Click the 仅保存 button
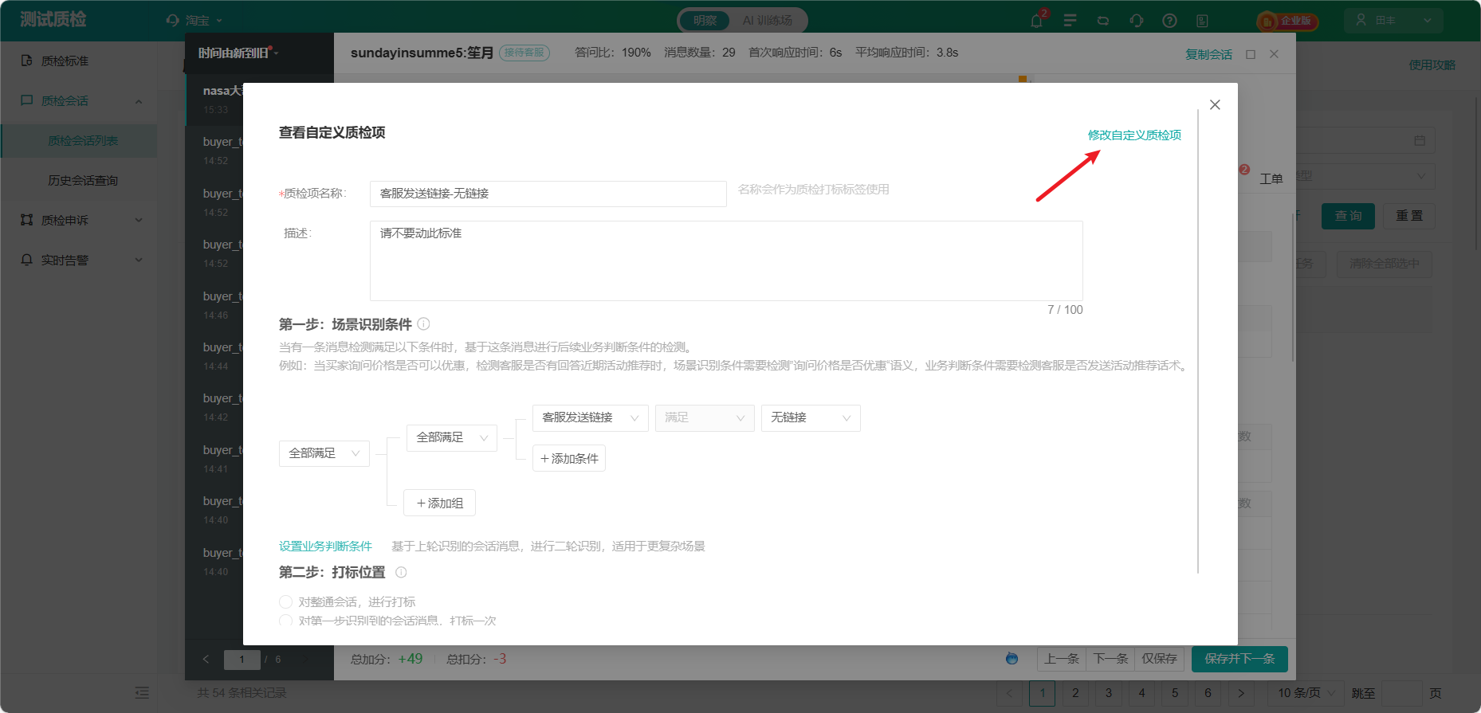1481x713 pixels. tap(1159, 659)
